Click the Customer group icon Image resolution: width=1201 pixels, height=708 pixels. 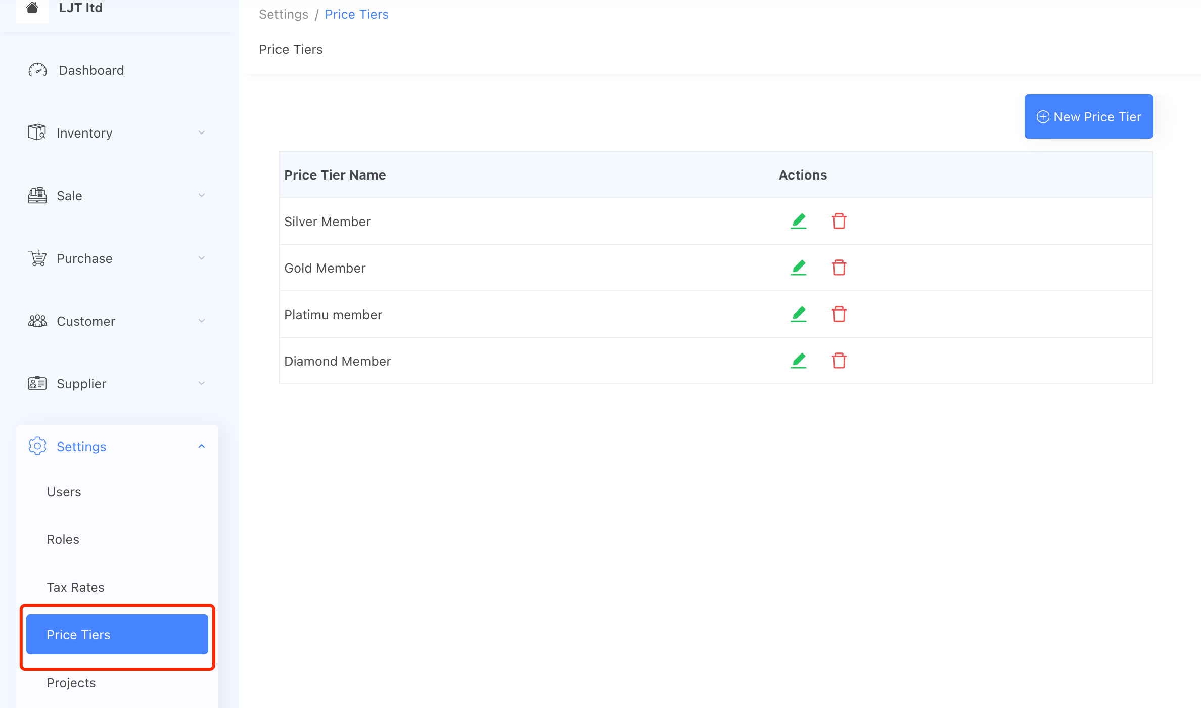coord(36,321)
